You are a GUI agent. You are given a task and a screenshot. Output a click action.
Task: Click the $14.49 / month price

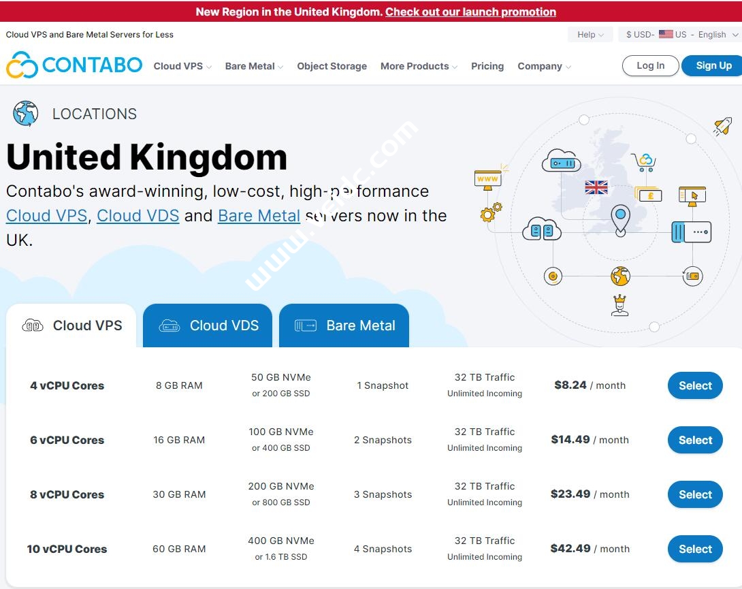590,440
